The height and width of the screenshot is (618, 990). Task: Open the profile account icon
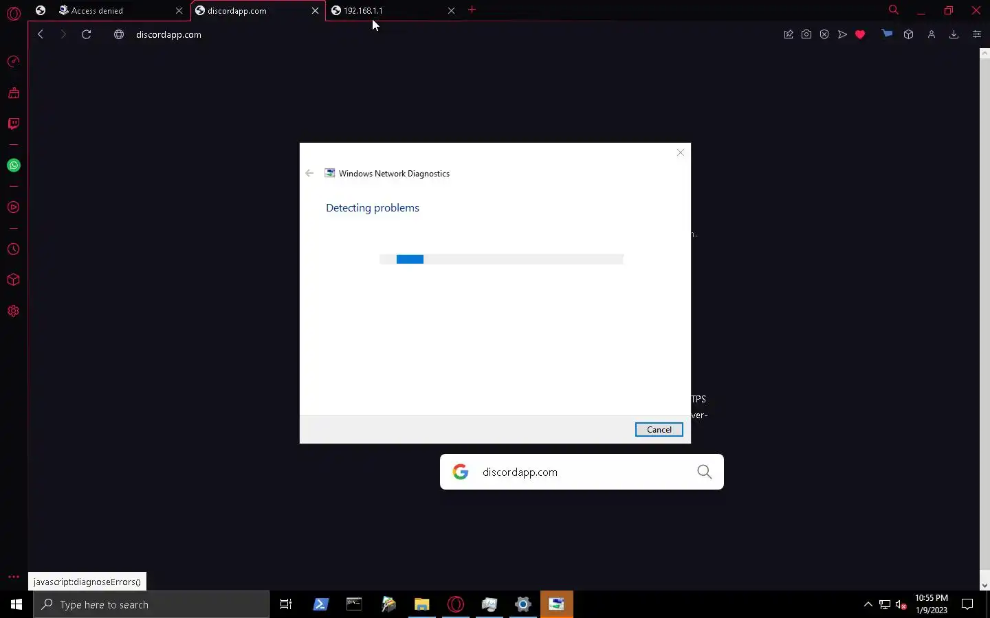(932, 34)
